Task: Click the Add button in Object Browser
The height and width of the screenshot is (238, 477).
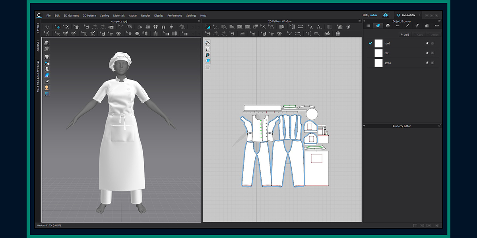Action: click(x=405, y=35)
